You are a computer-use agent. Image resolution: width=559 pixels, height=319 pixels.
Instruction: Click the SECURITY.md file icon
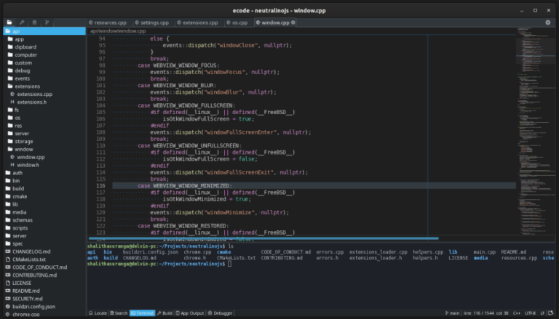tap(8, 299)
